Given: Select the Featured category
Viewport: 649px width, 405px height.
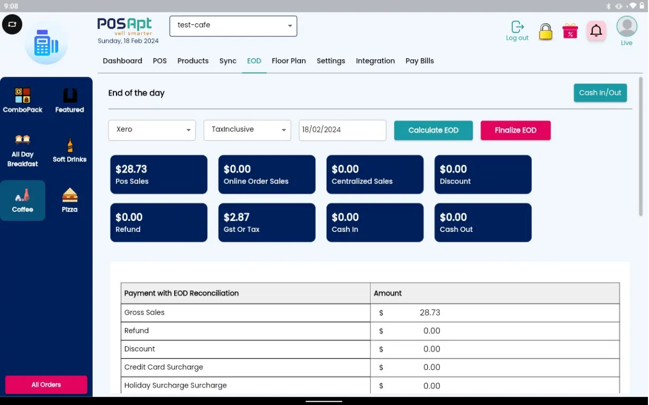Looking at the screenshot, I should pos(70,100).
